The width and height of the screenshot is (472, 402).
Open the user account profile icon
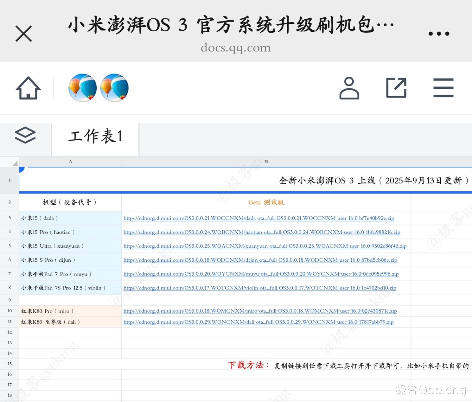click(x=349, y=88)
